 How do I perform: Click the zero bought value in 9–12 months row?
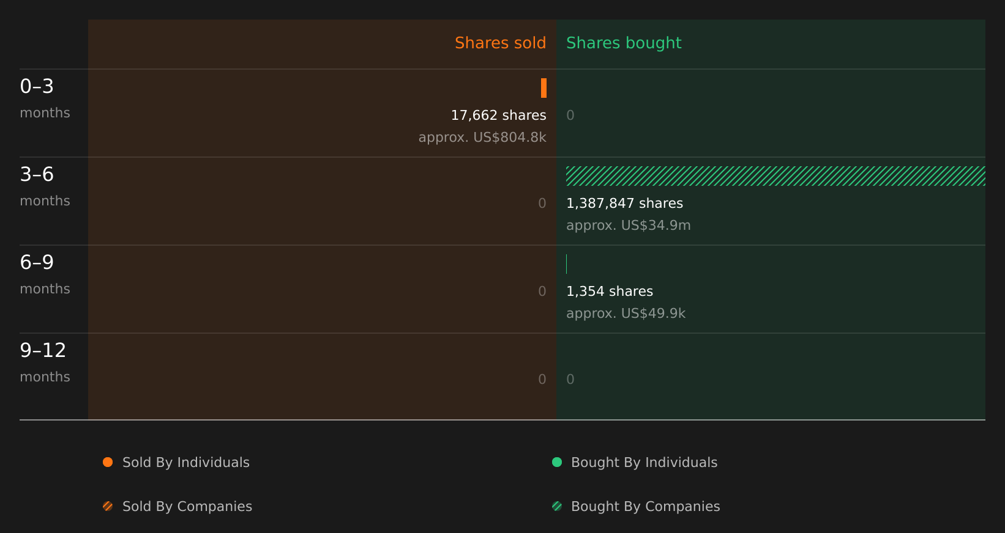coord(570,380)
